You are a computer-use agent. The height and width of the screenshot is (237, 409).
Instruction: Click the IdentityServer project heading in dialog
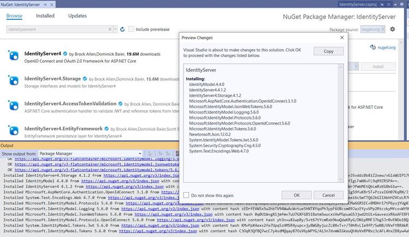point(201,70)
